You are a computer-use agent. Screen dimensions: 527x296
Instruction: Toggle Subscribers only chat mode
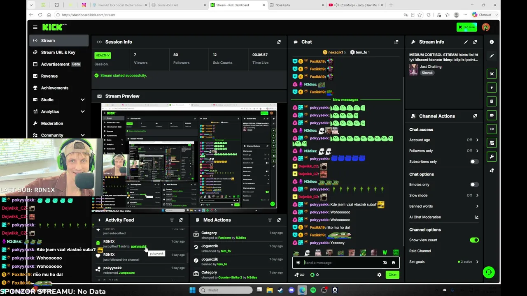click(474, 162)
